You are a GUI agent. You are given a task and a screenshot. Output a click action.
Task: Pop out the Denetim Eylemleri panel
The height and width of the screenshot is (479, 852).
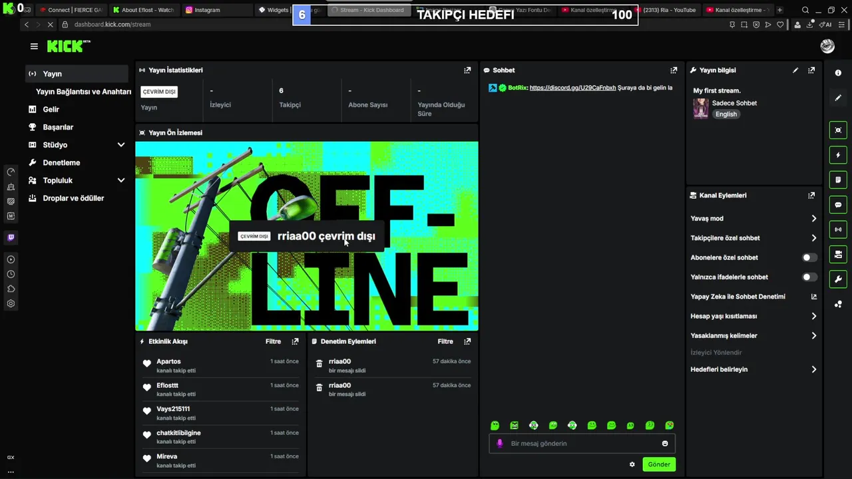(467, 341)
